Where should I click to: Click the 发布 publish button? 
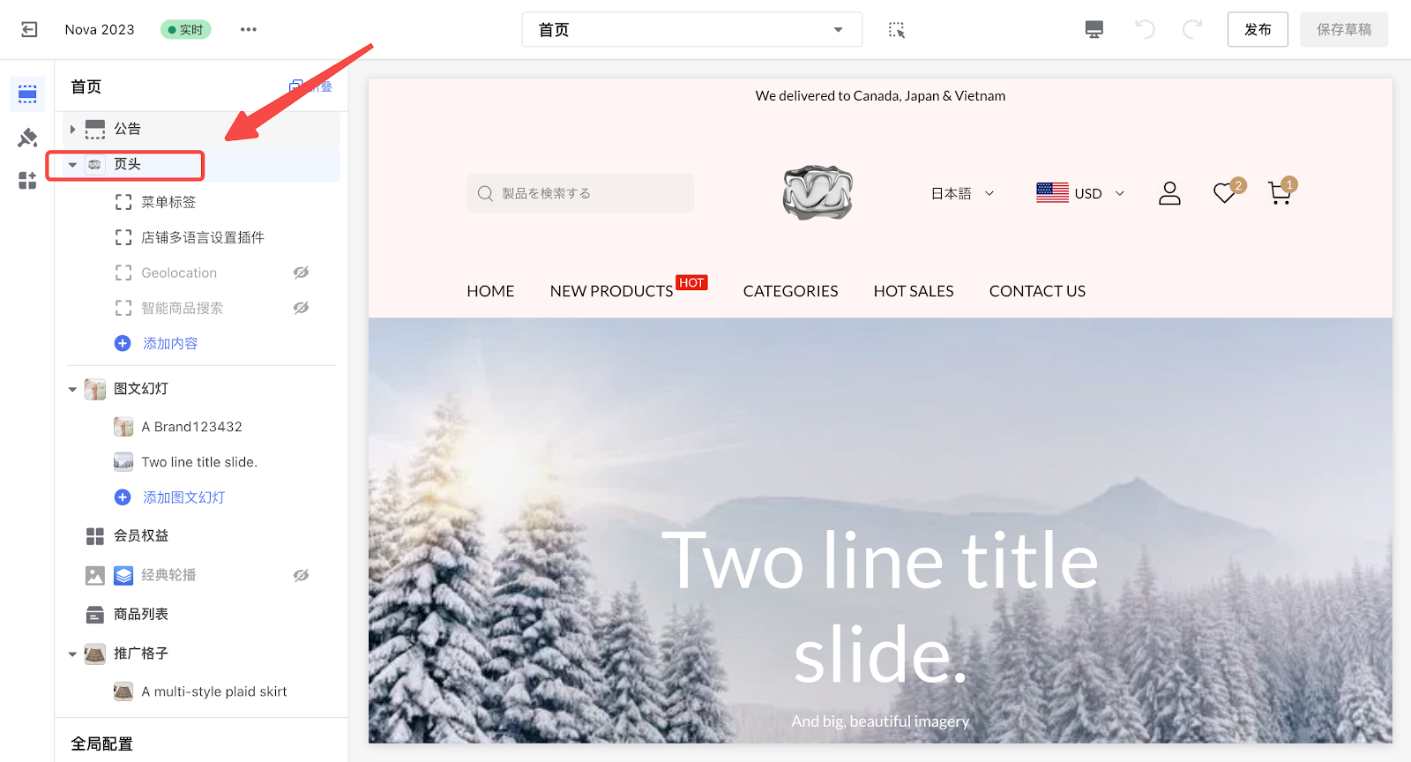[x=1258, y=29]
